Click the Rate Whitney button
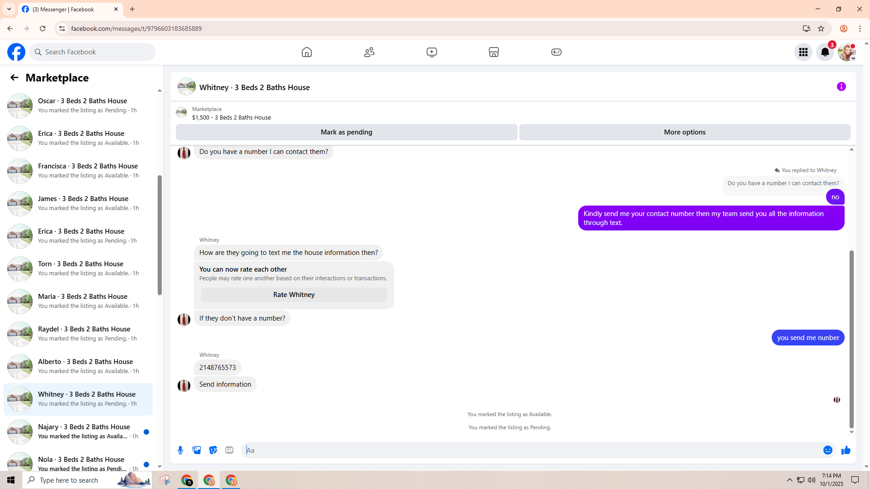This screenshot has width=870, height=489. click(294, 295)
